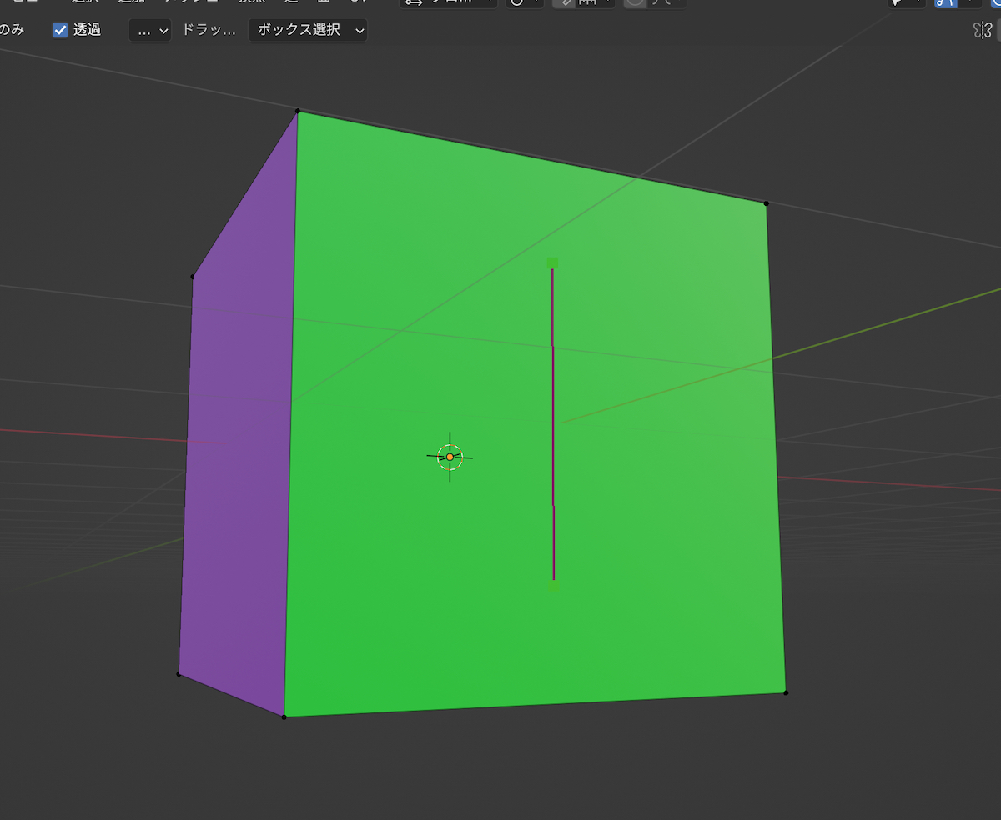Click the 3D cursor crosshair on the cube
The image size is (1001, 820).
click(x=450, y=457)
